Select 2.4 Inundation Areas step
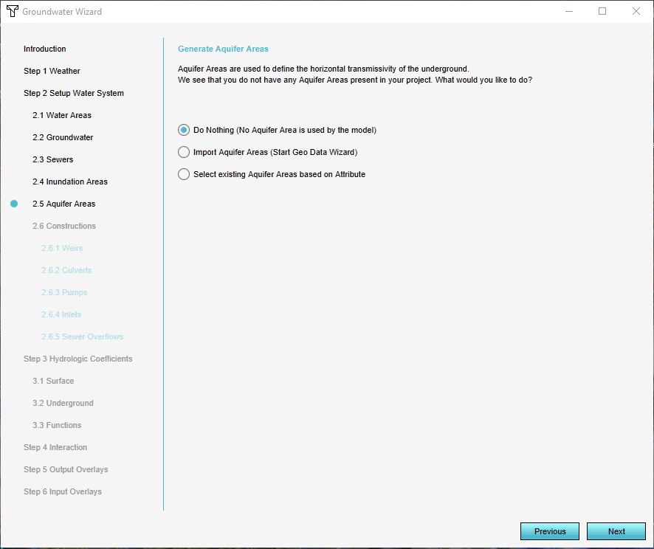 (69, 182)
